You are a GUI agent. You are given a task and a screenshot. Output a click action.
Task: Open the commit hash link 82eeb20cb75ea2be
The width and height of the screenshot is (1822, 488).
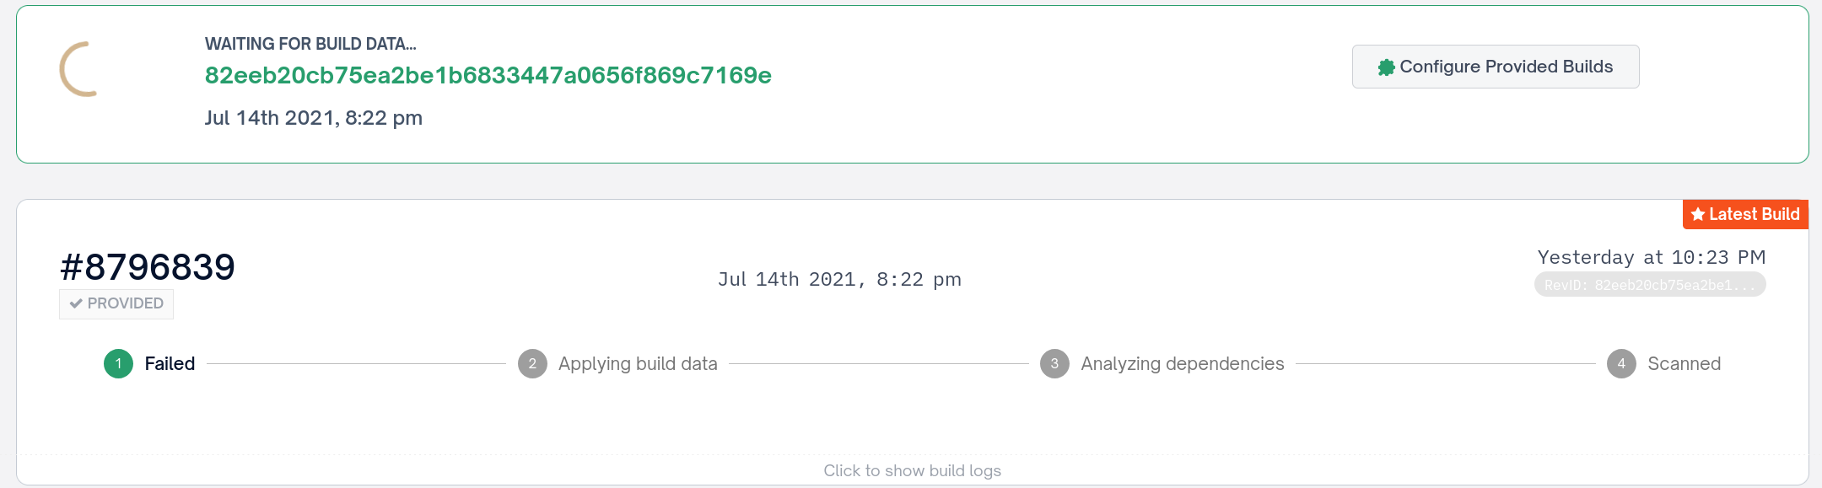[488, 74]
